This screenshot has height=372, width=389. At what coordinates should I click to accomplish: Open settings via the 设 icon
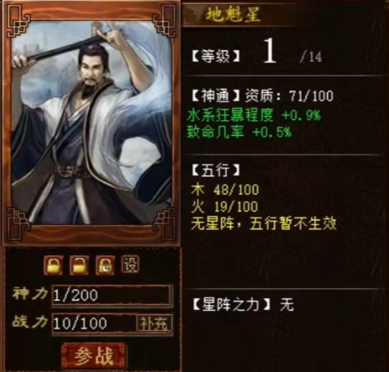(130, 265)
